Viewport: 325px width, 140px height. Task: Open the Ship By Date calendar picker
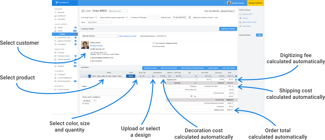189,17
